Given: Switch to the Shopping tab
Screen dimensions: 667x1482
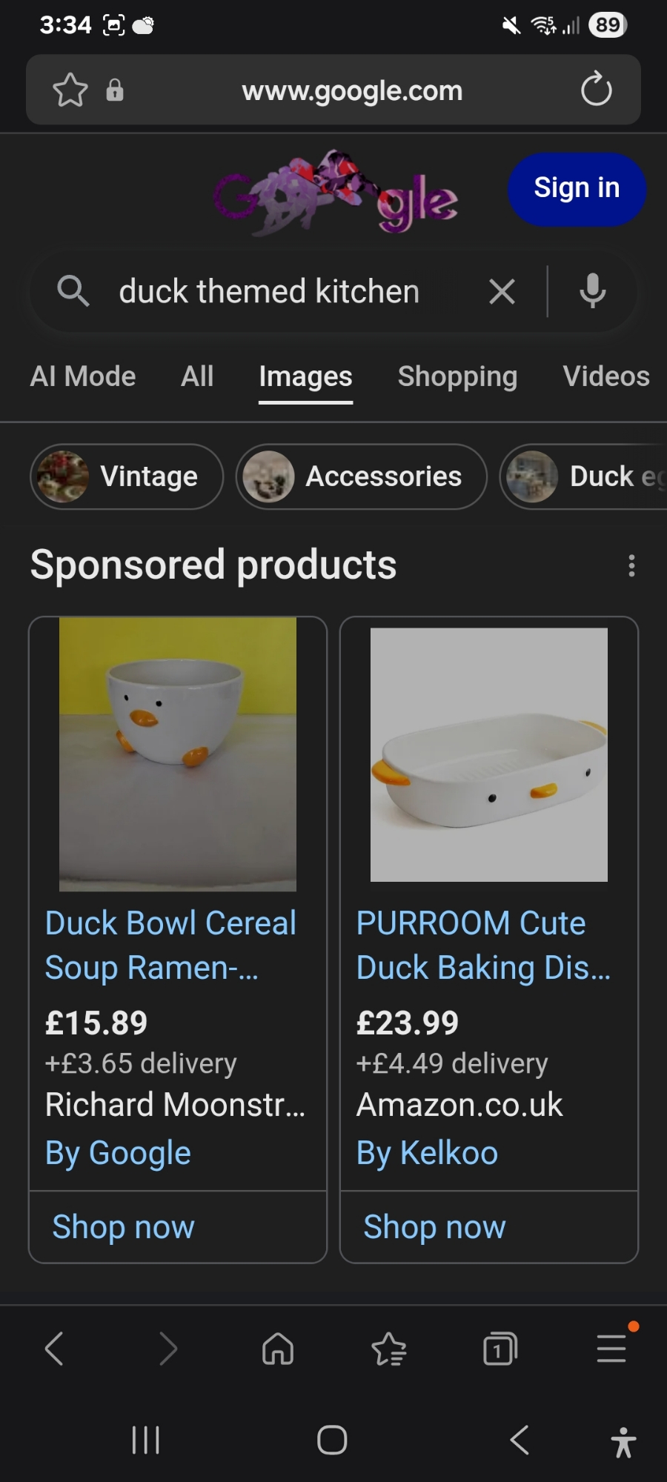Looking at the screenshot, I should [457, 376].
